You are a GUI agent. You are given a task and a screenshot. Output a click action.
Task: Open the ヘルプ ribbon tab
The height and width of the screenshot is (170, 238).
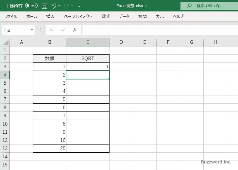click(178, 16)
